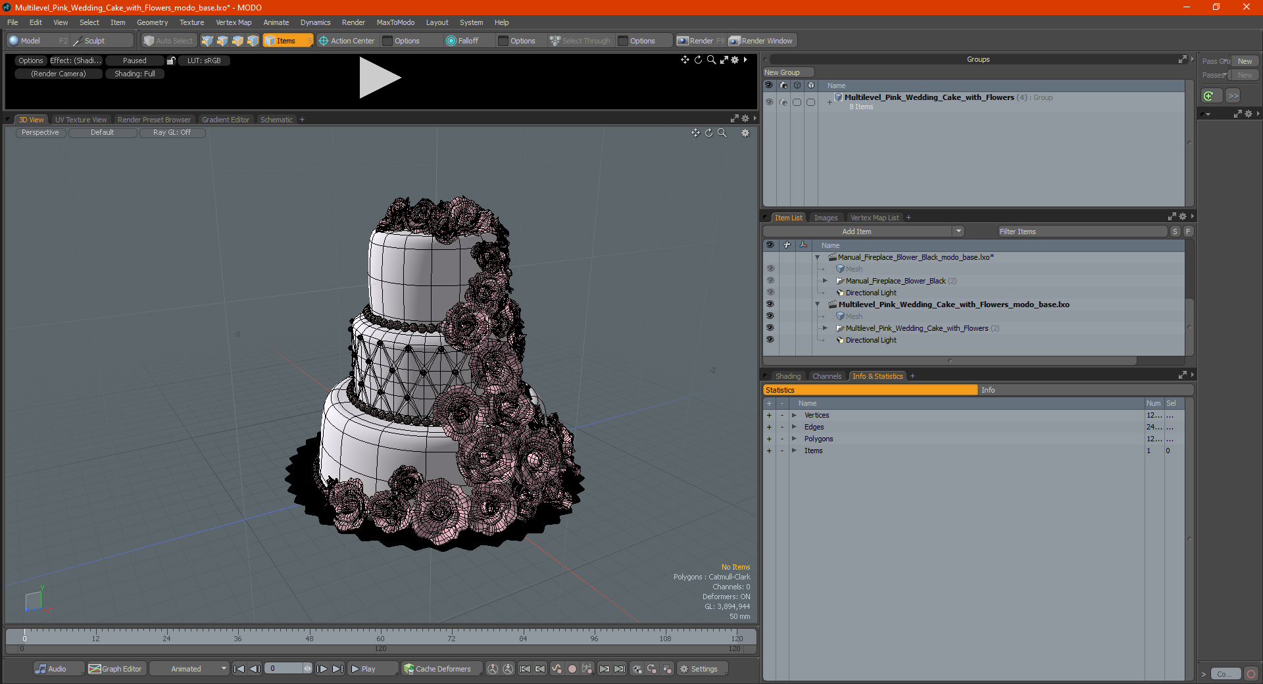This screenshot has width=1263, height=684.
Task: Switch to Vertex Map List tab
Action: coord(874,218)
